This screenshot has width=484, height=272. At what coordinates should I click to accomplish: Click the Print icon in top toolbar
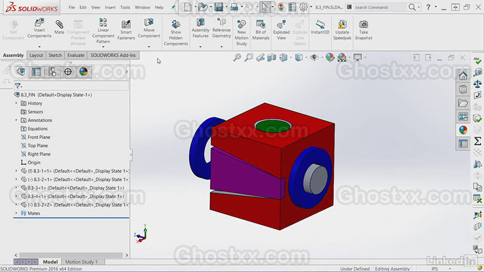coord(234,7)
